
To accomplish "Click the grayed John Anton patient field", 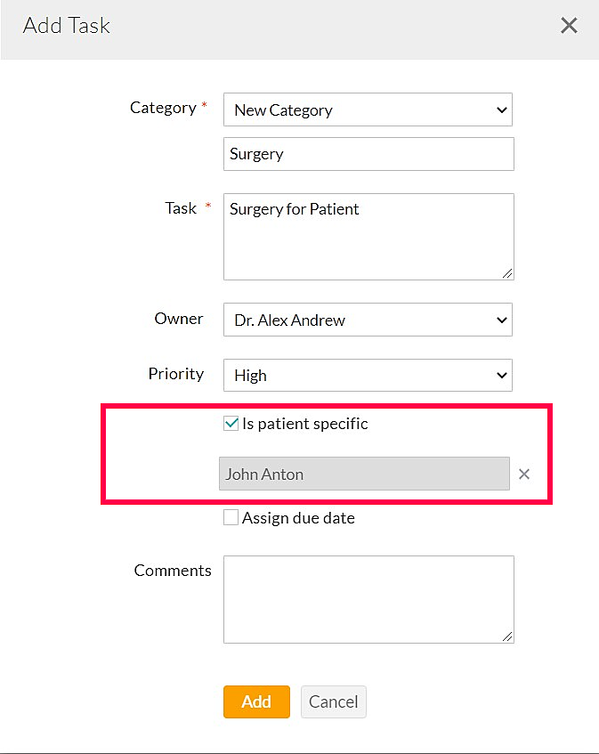I will tap(363, 474).
